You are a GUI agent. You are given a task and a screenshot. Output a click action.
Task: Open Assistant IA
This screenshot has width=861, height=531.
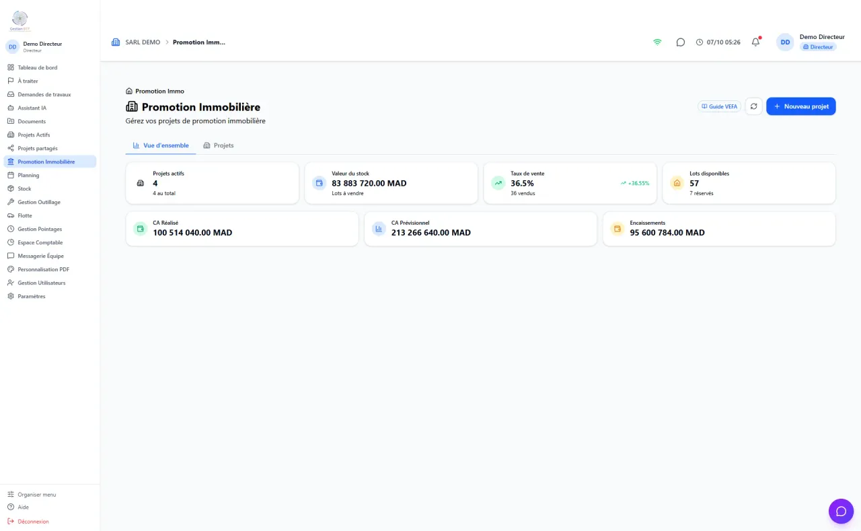(50, 108)
